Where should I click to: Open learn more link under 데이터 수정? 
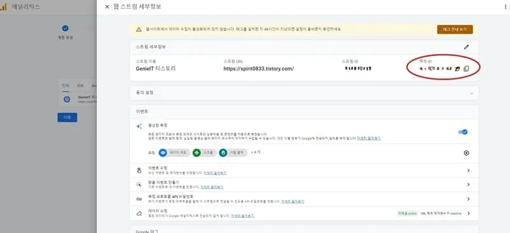tap(242, 216)
